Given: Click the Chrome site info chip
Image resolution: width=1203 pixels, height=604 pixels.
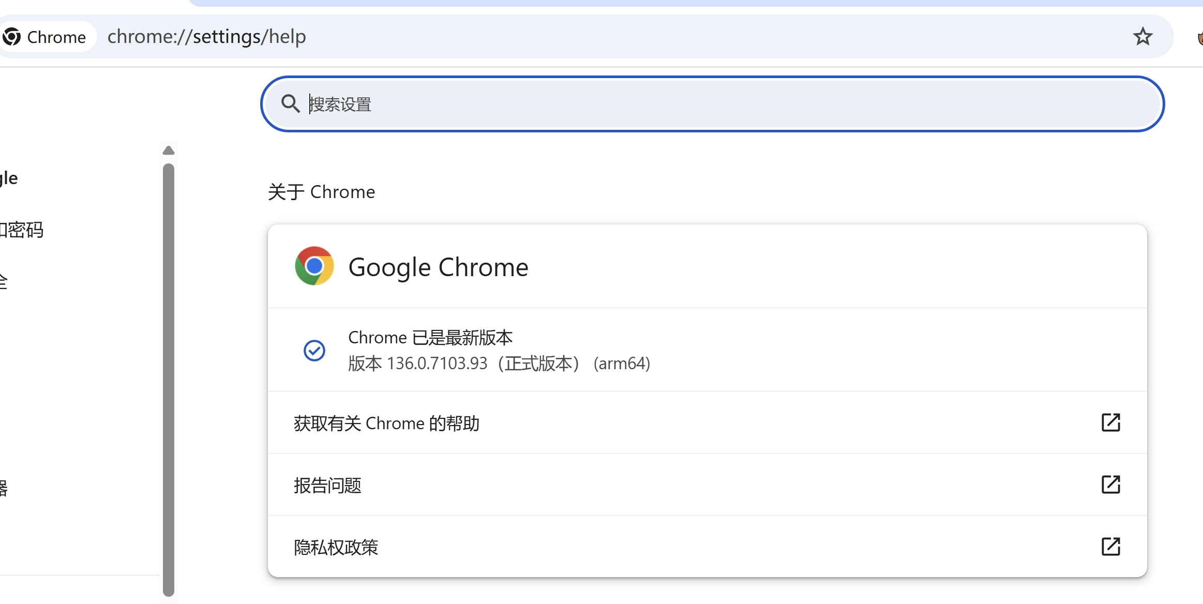Looking at the screenshot, I should (47, 37).
